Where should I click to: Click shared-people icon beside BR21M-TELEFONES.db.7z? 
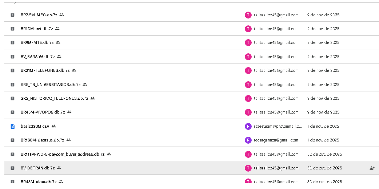(74, 70)
